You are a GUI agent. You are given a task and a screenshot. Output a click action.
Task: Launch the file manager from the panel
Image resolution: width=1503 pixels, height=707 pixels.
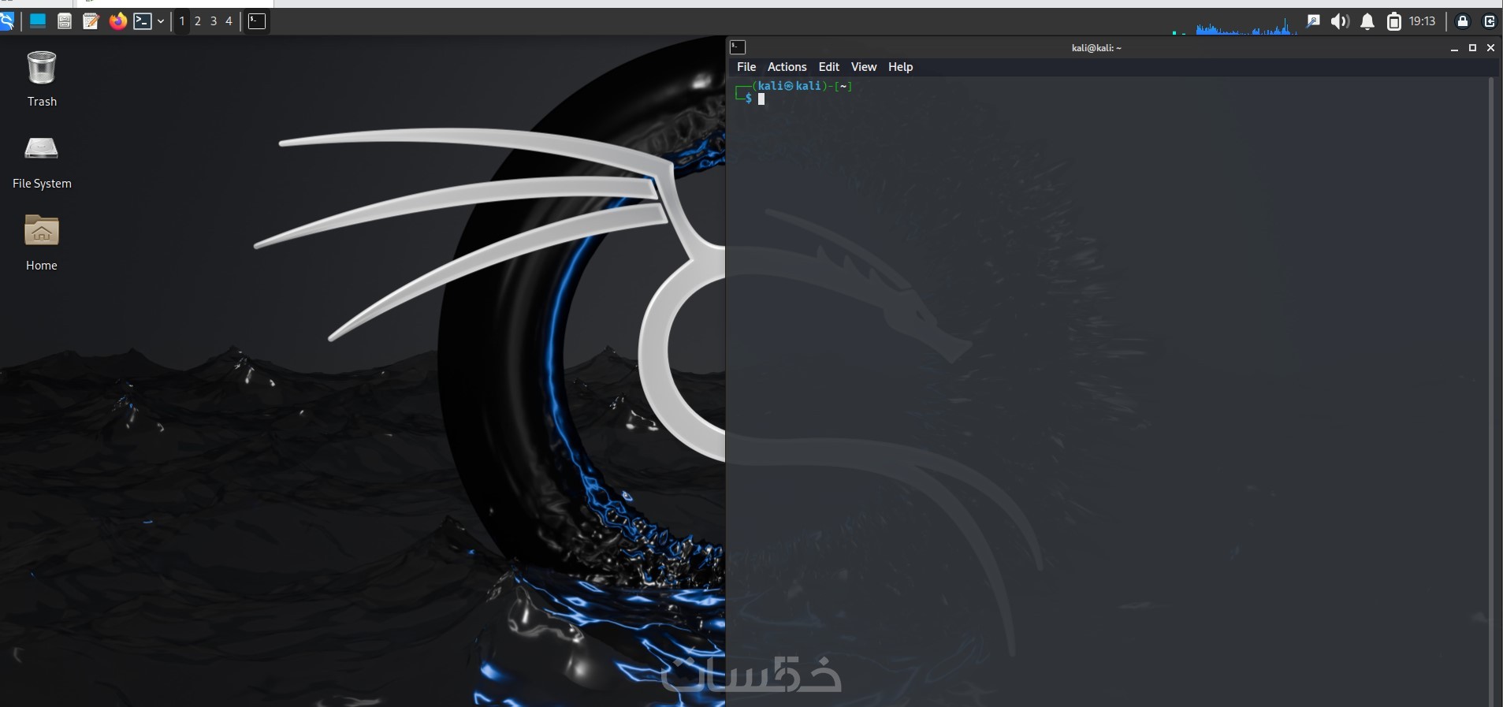click(65, 21)
